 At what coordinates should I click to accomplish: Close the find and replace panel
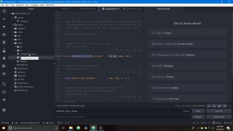coord(230,106)
